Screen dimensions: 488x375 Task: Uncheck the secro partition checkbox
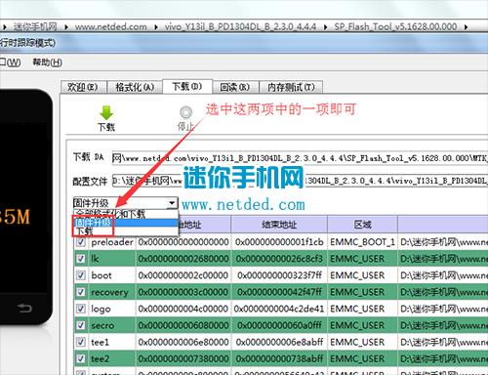[81, 325]
